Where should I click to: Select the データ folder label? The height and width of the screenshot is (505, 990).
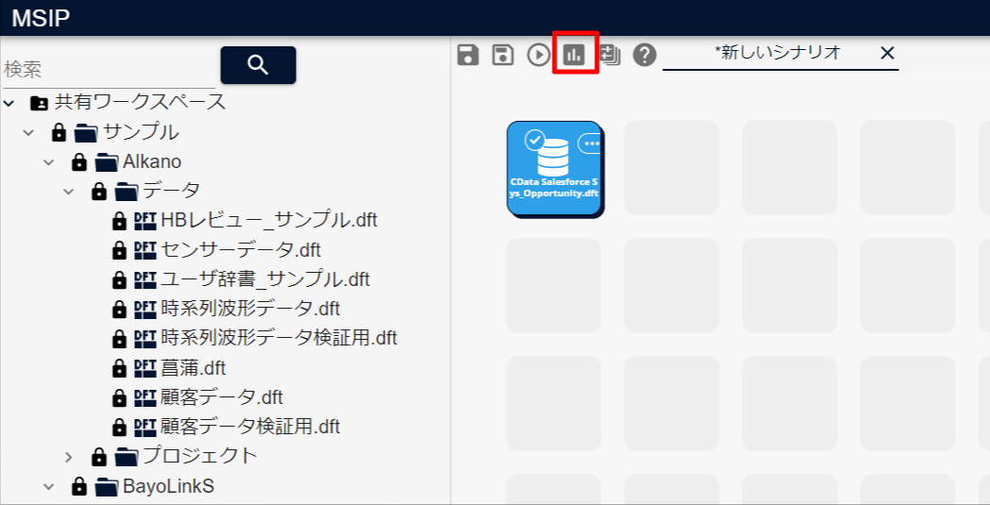[172, 191]
